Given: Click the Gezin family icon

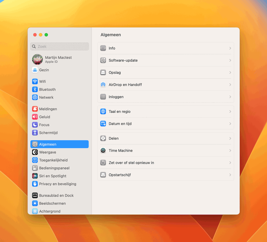Looking at the screenshot, I should [x=35, y=70].
